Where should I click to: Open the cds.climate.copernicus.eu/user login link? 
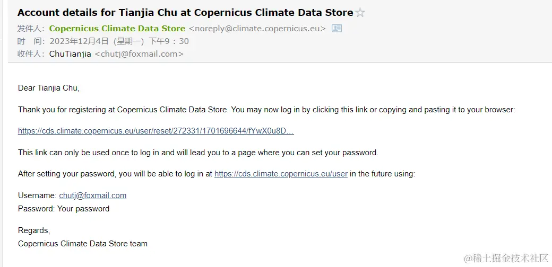coord(281,174)
